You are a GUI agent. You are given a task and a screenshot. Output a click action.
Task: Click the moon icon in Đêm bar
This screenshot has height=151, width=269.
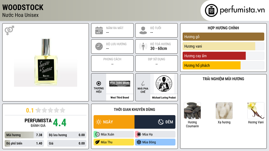tap(161, 122)
